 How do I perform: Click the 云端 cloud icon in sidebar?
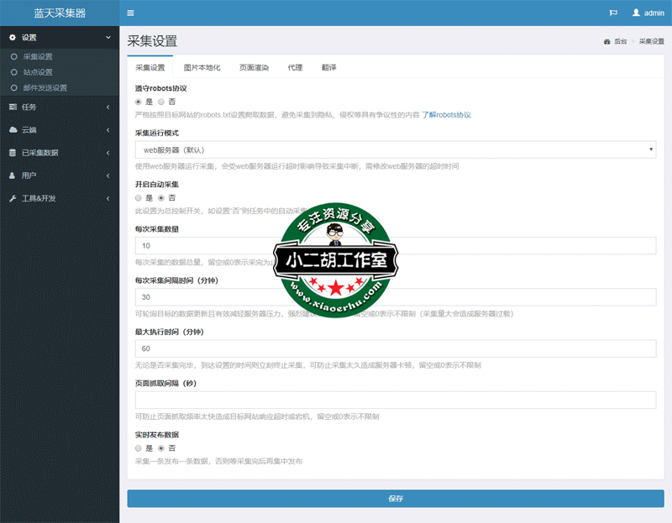(13, 129)
